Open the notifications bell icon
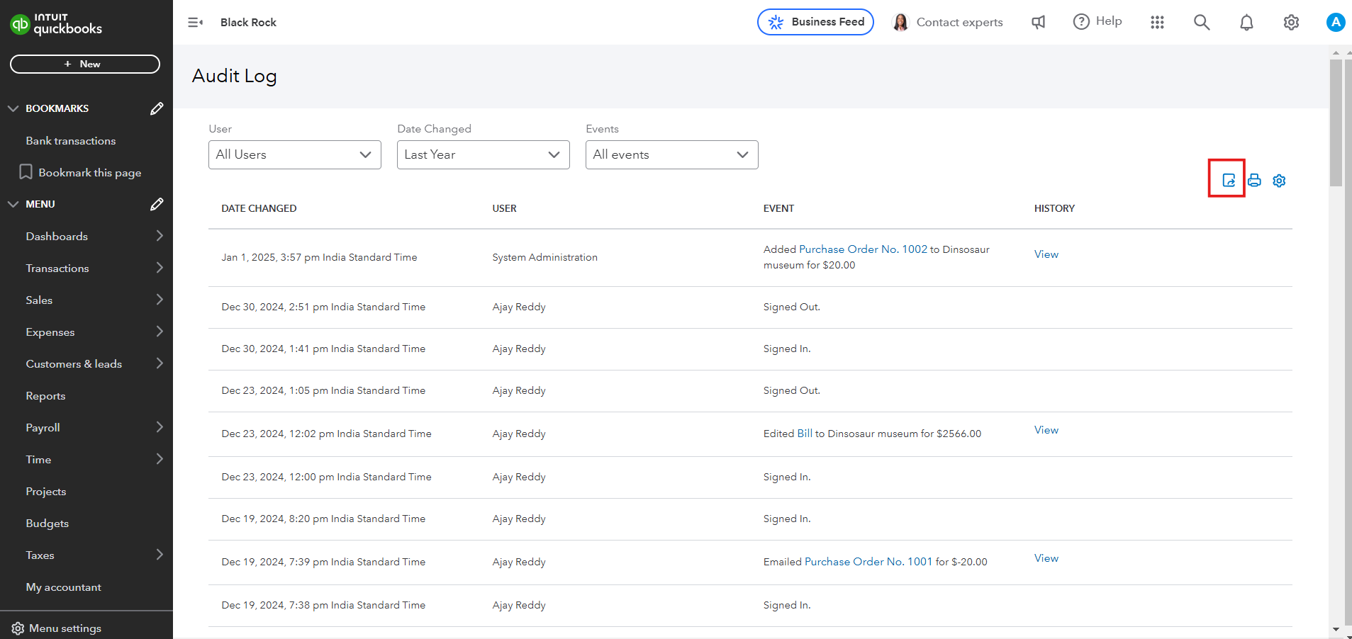The width and height of the screenshot is (1352, 639). pos(1246,23)
